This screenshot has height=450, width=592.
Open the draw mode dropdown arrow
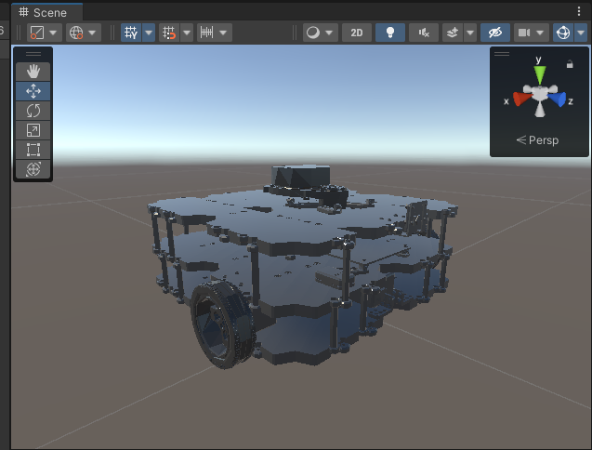coord(329,33)
